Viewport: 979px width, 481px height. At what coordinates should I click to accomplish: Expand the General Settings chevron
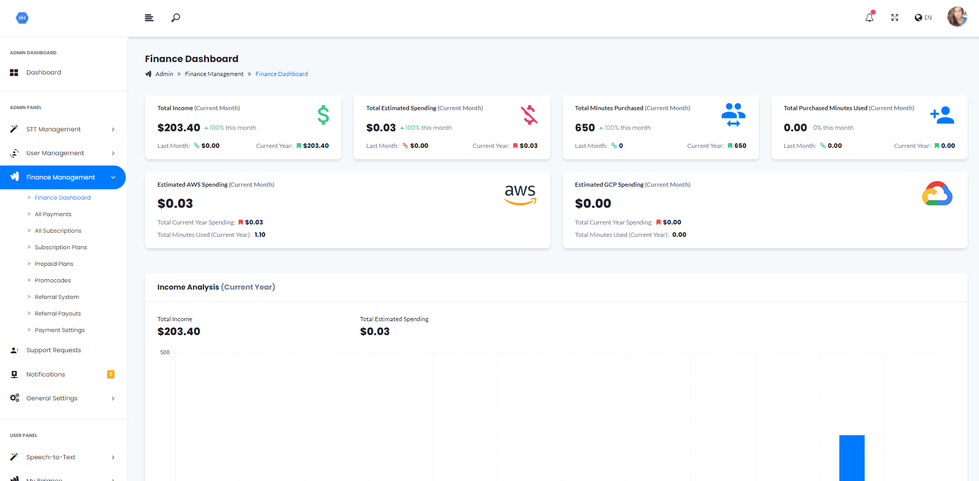coord(113,398)
